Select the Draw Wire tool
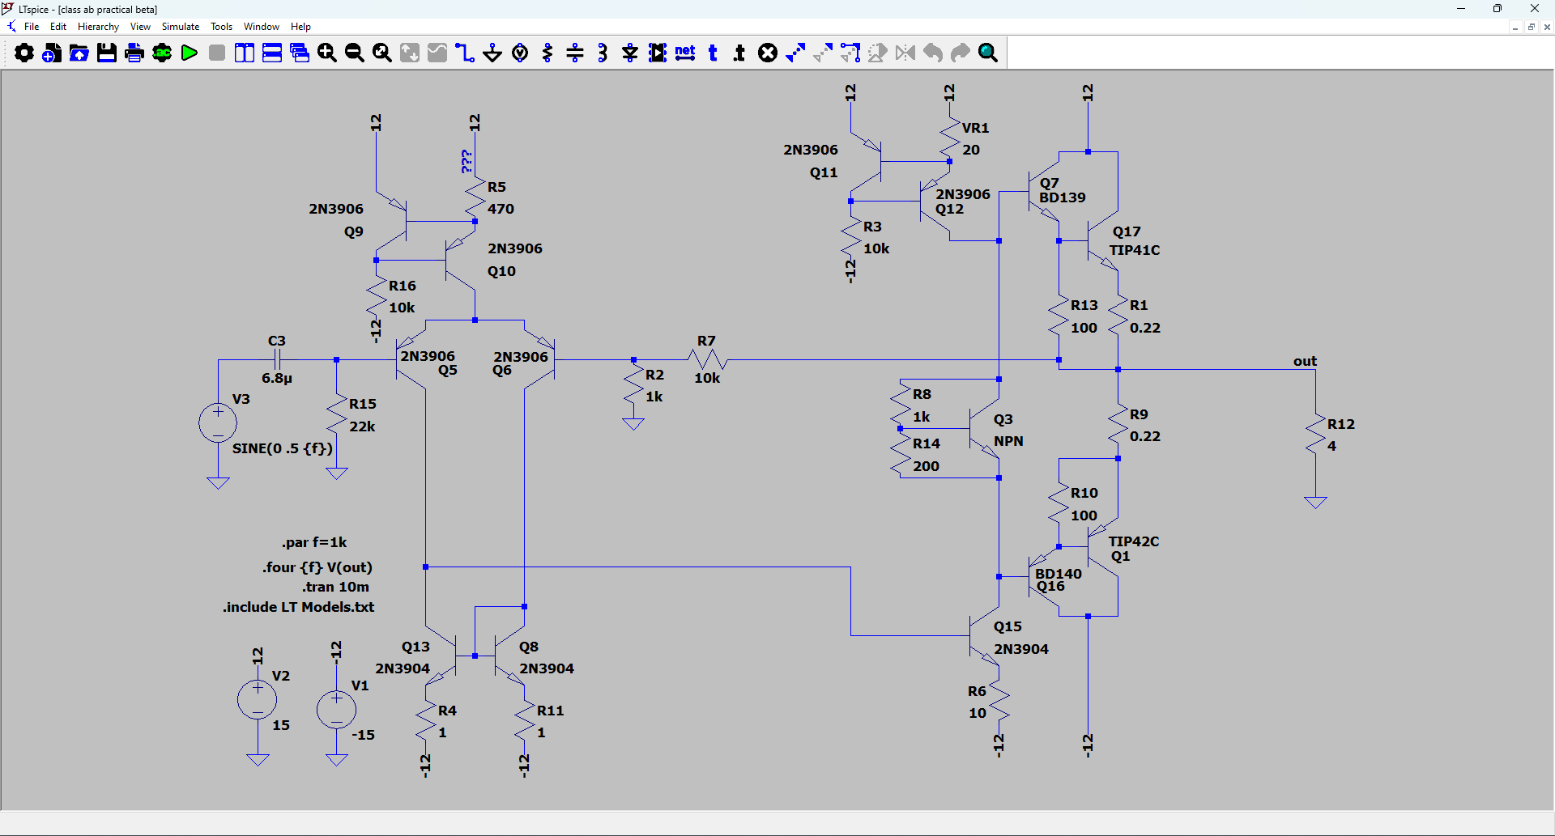Screen dimensions: 1555x836 [465, 53]
